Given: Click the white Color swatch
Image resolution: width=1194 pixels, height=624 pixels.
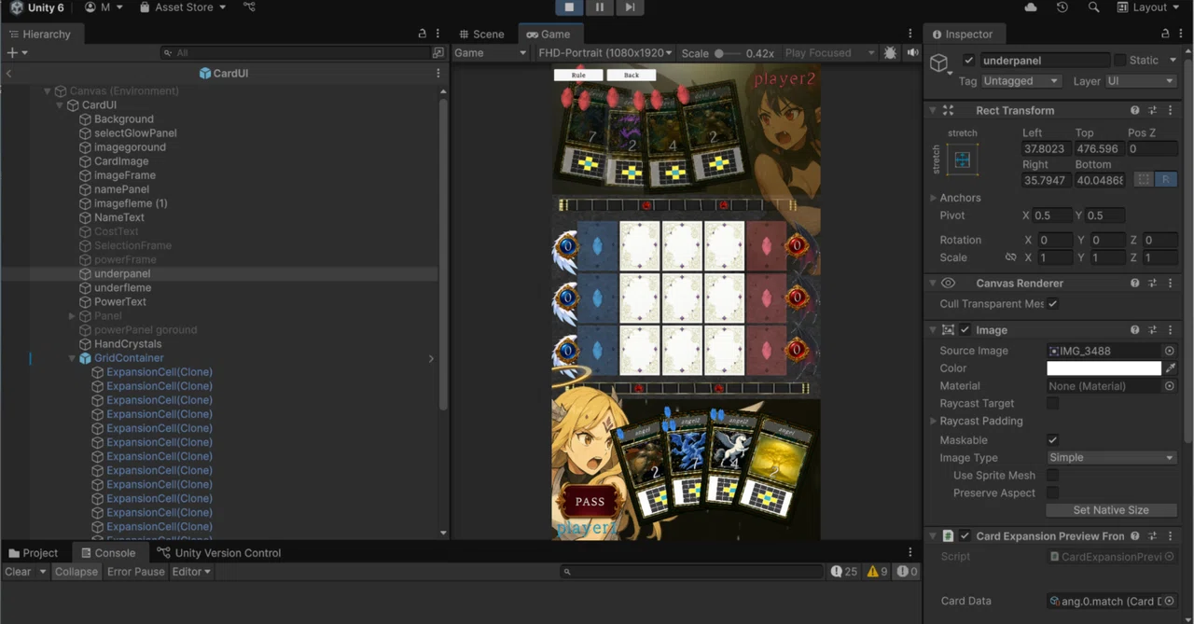Looking at the screenshot, I should pos(1104,368).
